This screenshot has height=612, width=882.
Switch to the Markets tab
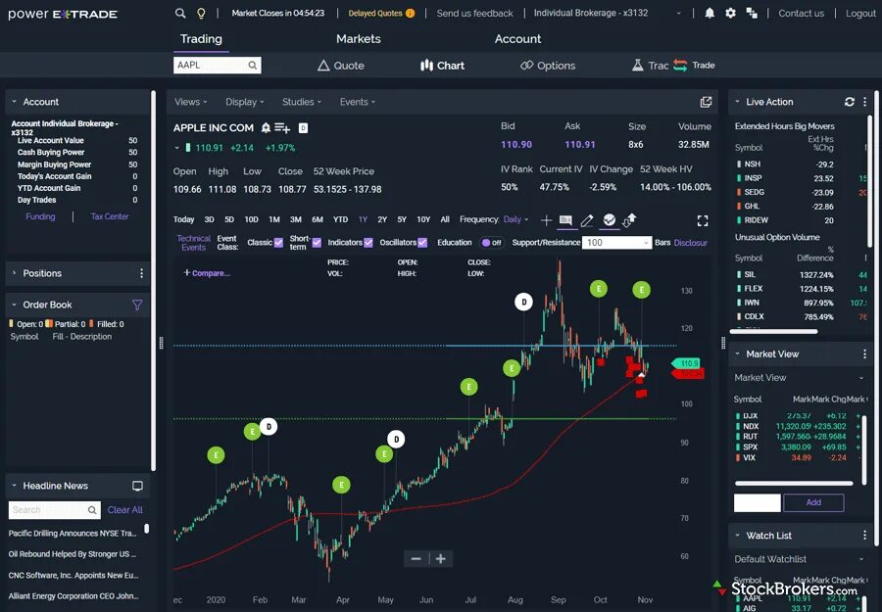click(358, 39)
